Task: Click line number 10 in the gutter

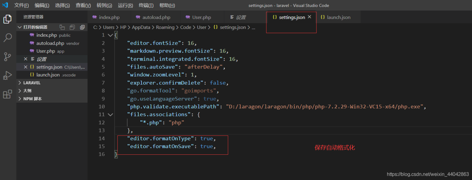Action: click(x=101, y=107)
